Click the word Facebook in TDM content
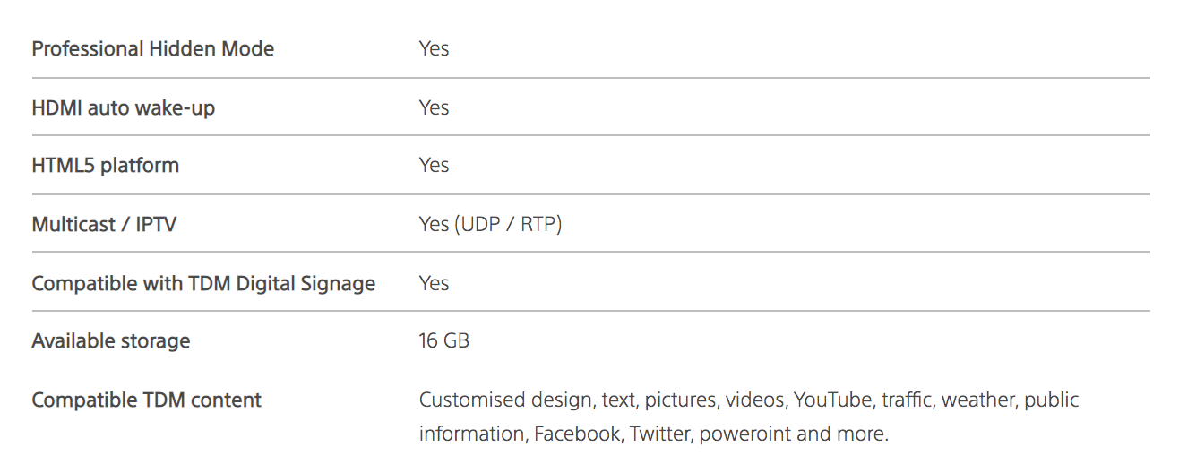This screenshot has height=473, width=1179. click(x=577, y=434)
